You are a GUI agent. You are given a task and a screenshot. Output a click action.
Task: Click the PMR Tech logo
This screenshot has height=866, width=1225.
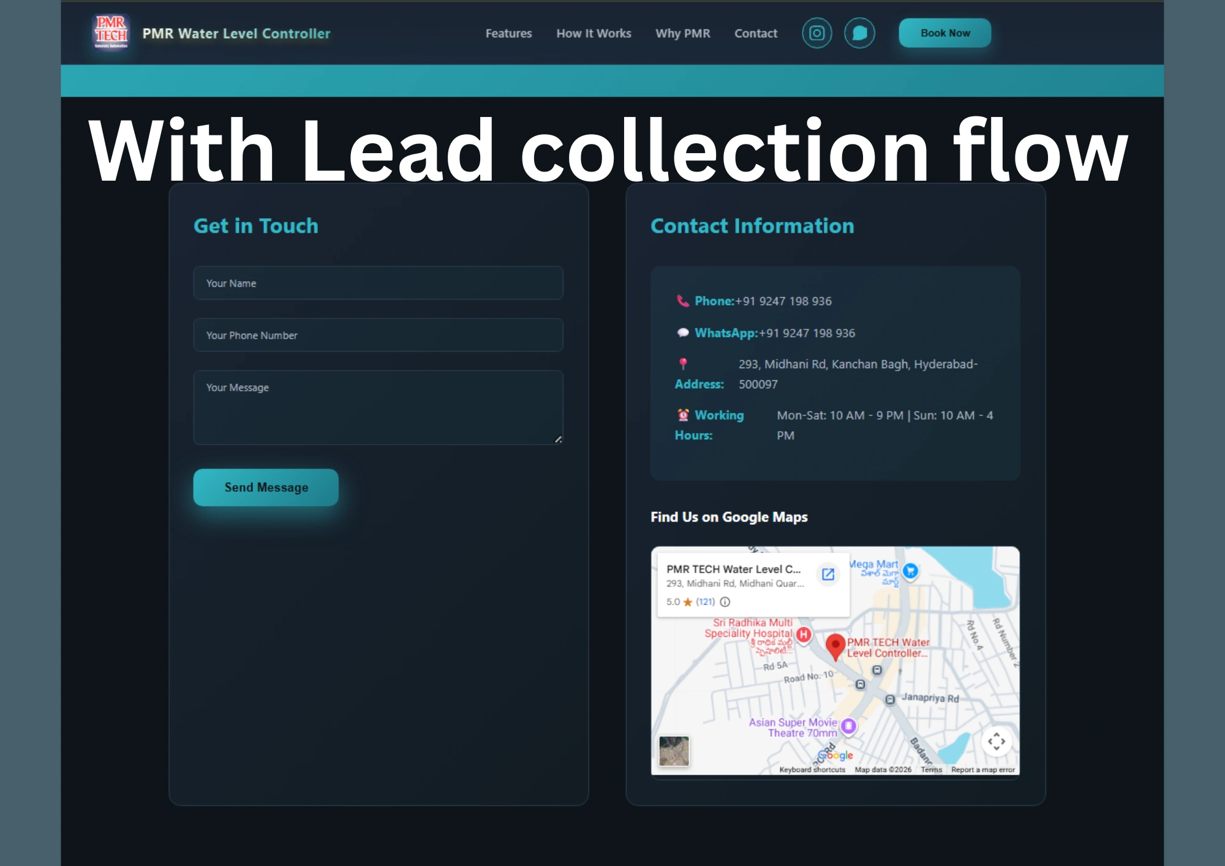(111, 32)
